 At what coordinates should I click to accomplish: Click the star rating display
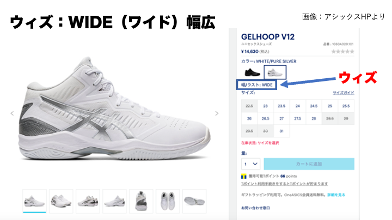coord(343,52)
